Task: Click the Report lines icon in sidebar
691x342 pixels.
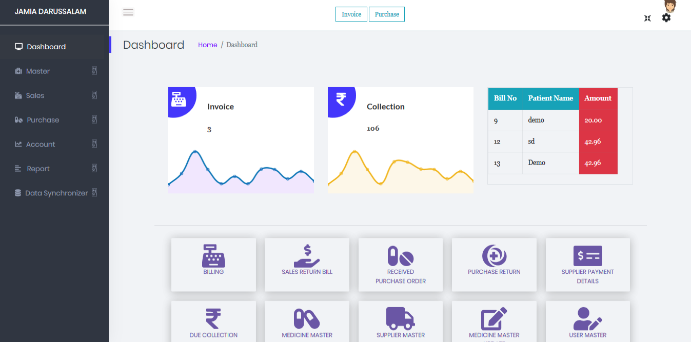Action: [18, 169]
